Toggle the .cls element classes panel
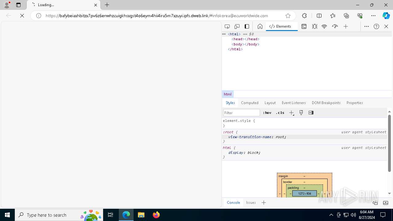 tap(280, 113)
